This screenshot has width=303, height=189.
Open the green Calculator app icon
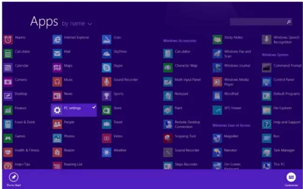pyautogui.click(x=8, y=54)
